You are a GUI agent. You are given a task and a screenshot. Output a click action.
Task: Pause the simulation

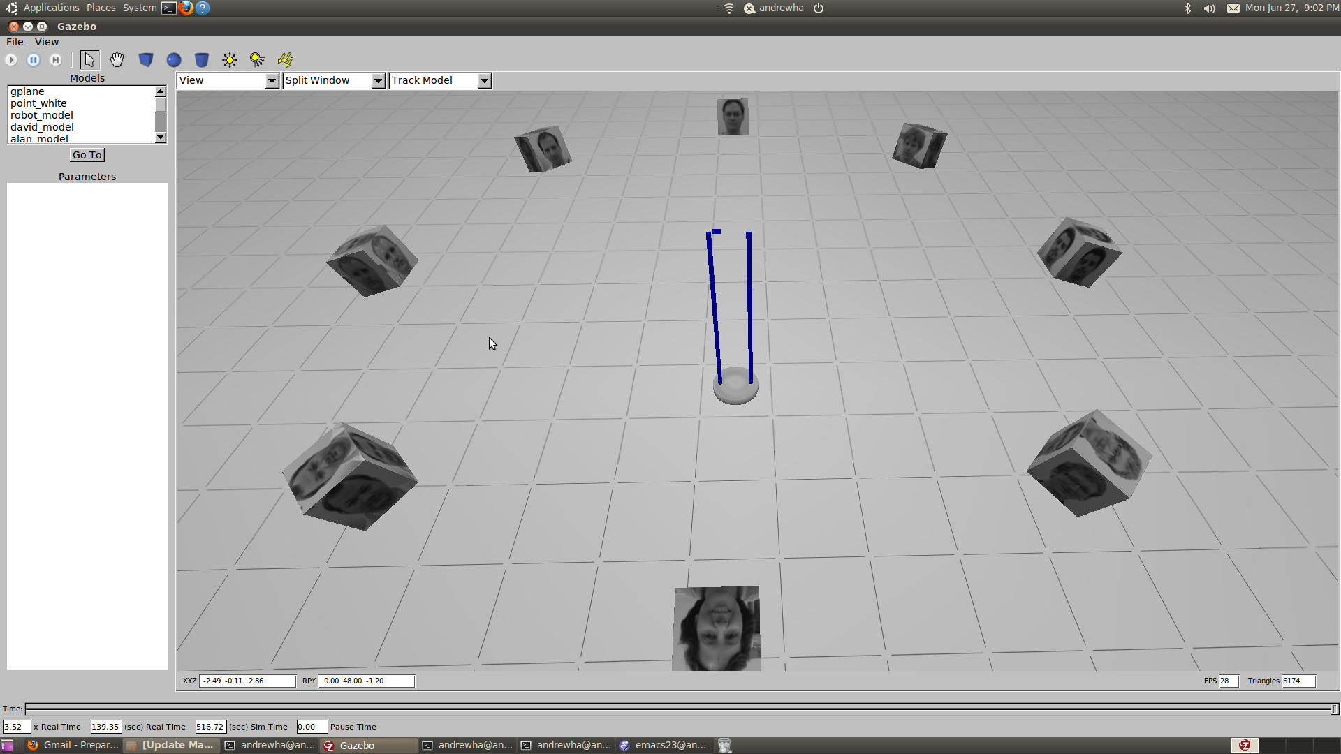[33, 59]
